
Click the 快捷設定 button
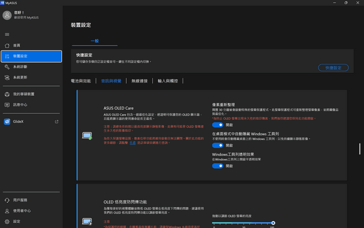pyautogui.click(x=333, y=68)
